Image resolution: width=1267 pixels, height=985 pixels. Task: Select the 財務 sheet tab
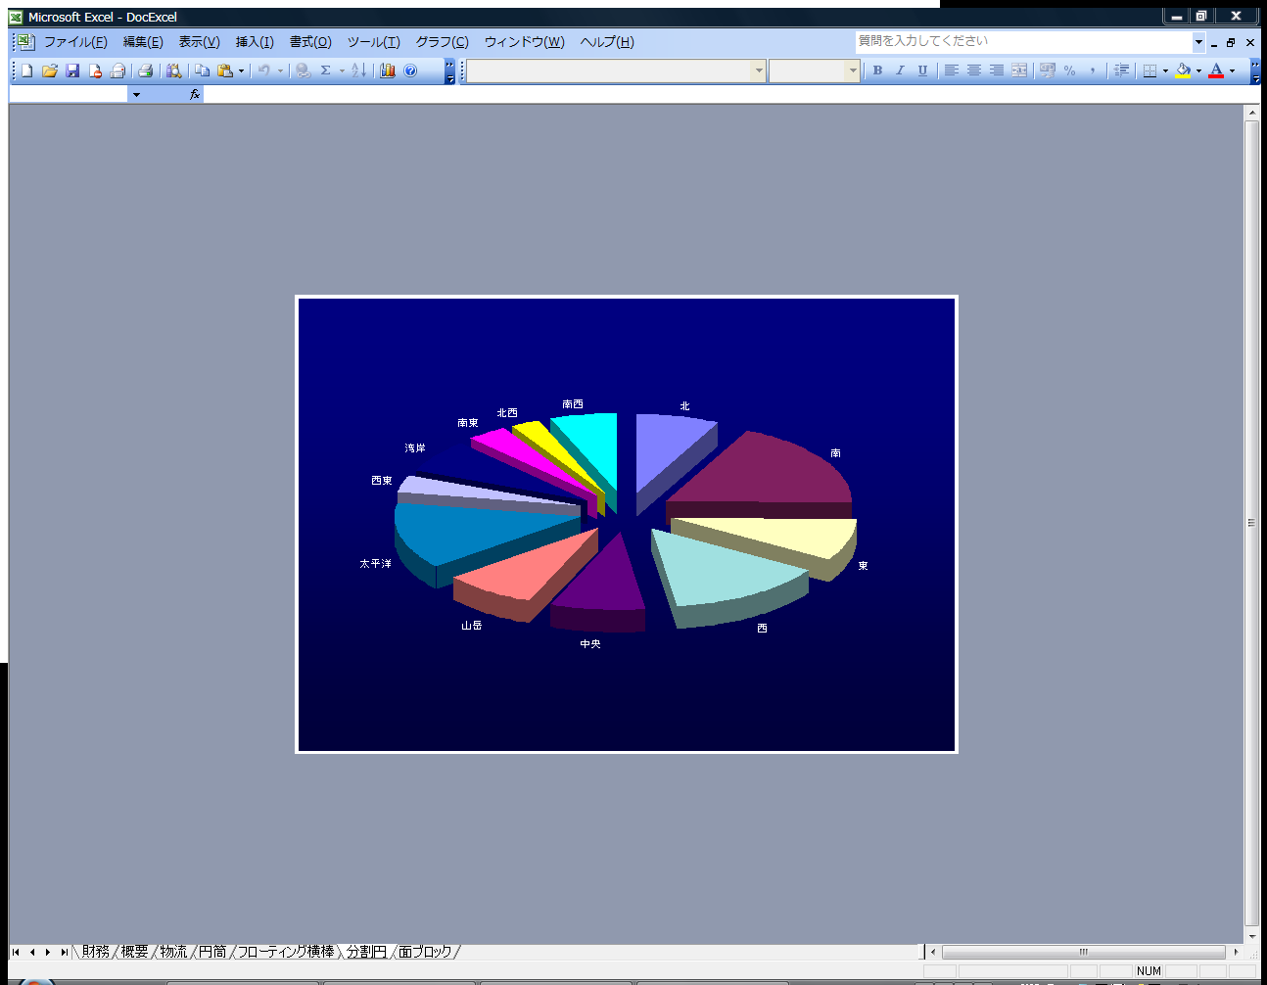[x=95, y=952]
